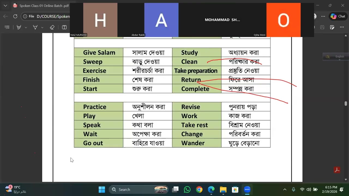Viewport: 349px width, 196px height.
Task: Open volume control in tray
Action: click(x=309, y=189)
